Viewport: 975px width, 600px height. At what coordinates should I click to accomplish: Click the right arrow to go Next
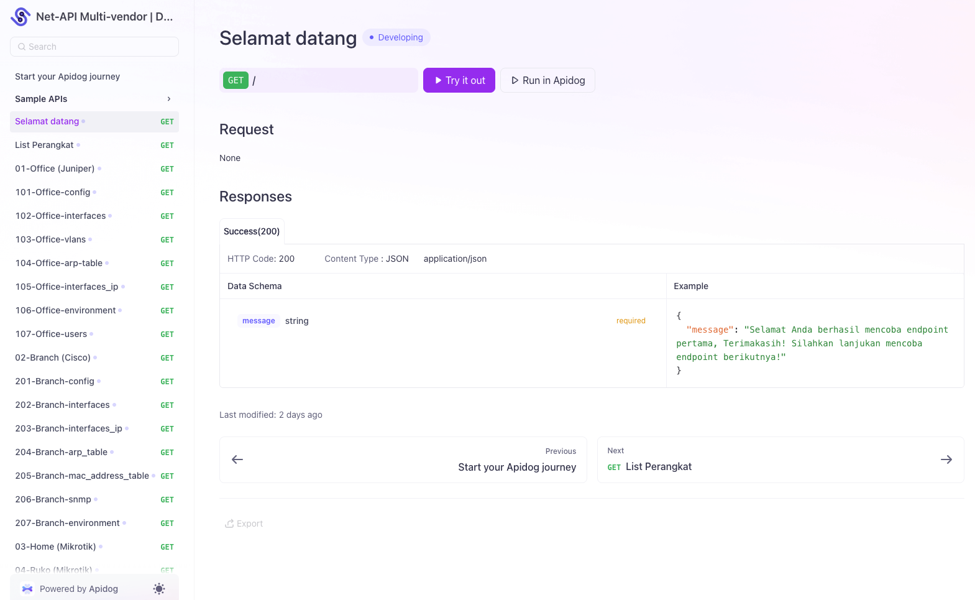coord(946,459)
